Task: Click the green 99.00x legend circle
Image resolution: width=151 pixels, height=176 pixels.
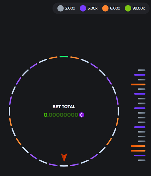Action: click(128, 8)
